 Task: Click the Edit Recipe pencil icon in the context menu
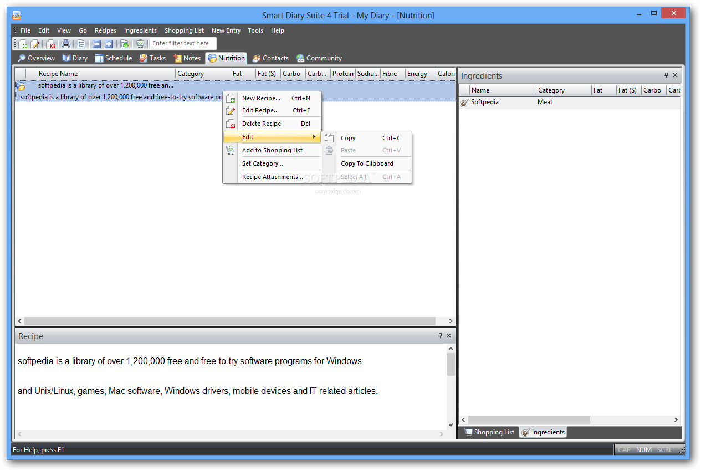click(231, 110)
